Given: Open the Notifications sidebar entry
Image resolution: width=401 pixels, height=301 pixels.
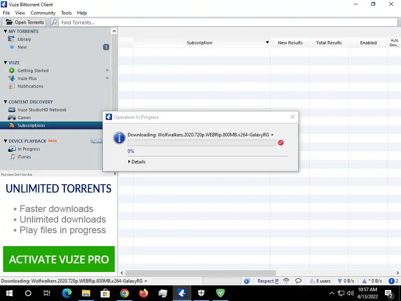Looking at the screenshot, I should (30, 86).
